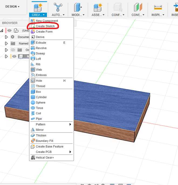Click Create Base Feature
Screen dimensions: 178x185
[x=50, y=146]
